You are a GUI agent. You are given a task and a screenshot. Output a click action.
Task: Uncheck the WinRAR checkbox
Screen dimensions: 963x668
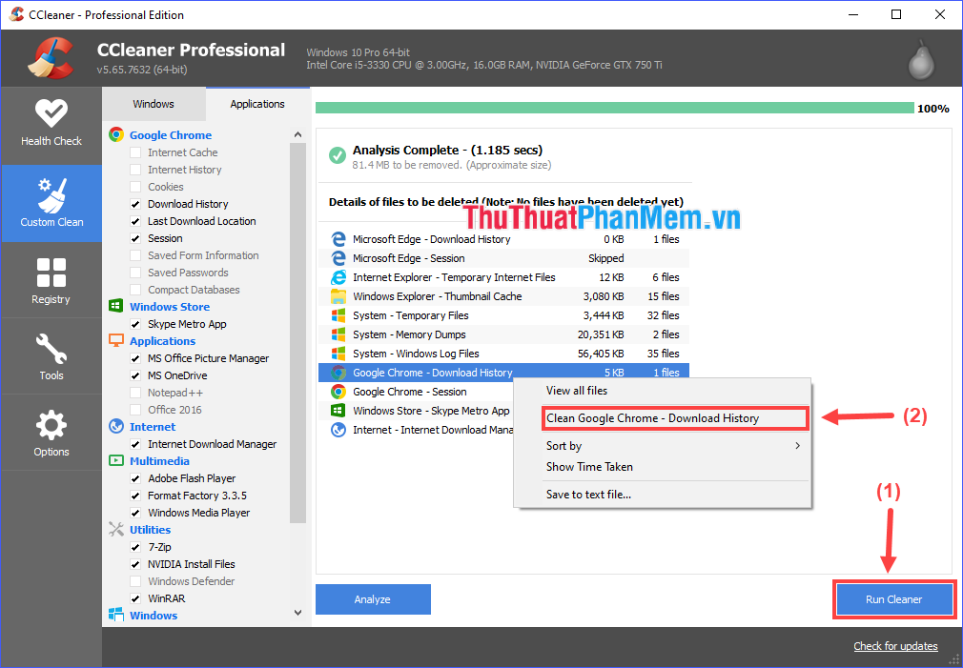click(135, 598)
